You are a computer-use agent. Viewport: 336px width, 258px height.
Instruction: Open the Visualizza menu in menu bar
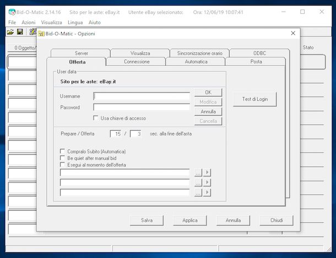coord(51,22)
